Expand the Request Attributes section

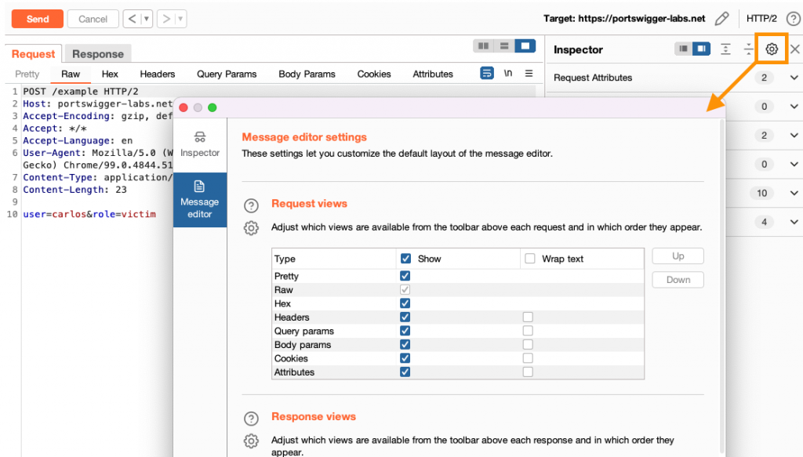794,78
